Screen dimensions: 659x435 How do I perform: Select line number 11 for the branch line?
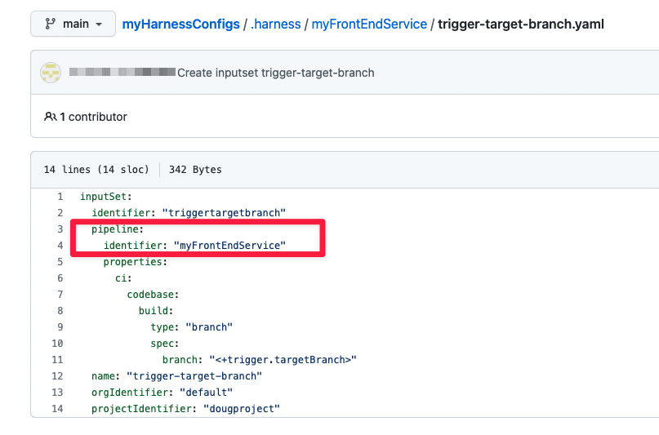[57, 360]
